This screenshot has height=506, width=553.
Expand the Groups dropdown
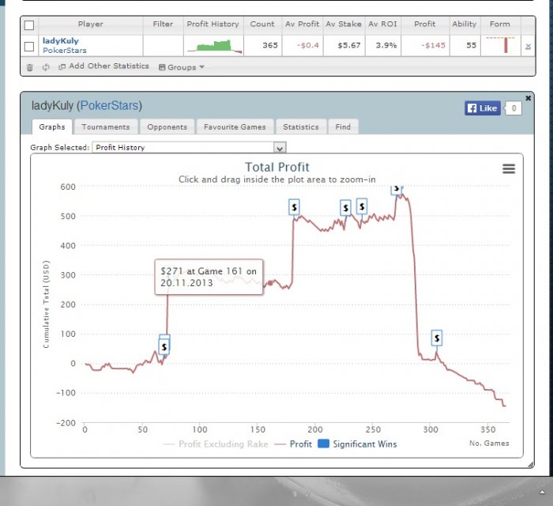[x=181, y=67]
